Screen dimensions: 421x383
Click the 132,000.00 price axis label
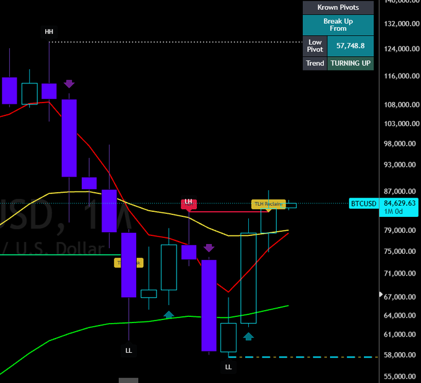(x=401, y=24)
